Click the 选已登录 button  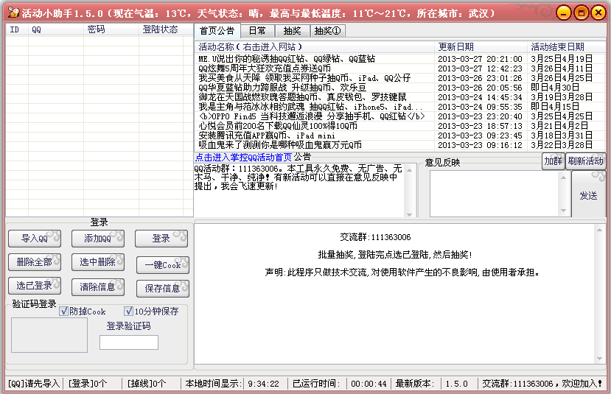click(x=35, y=286)
